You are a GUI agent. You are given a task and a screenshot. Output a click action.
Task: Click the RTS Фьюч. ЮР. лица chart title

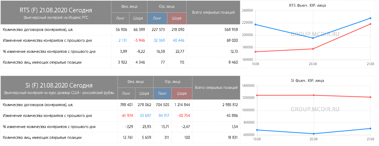(307, 5)
